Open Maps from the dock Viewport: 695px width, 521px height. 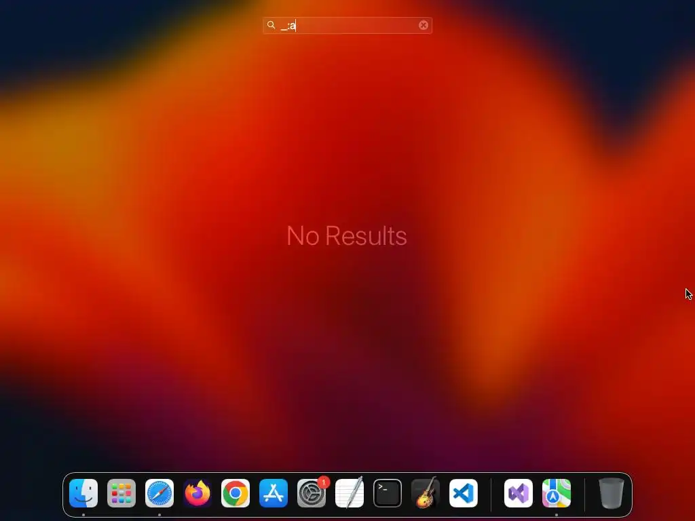[557, 493]
